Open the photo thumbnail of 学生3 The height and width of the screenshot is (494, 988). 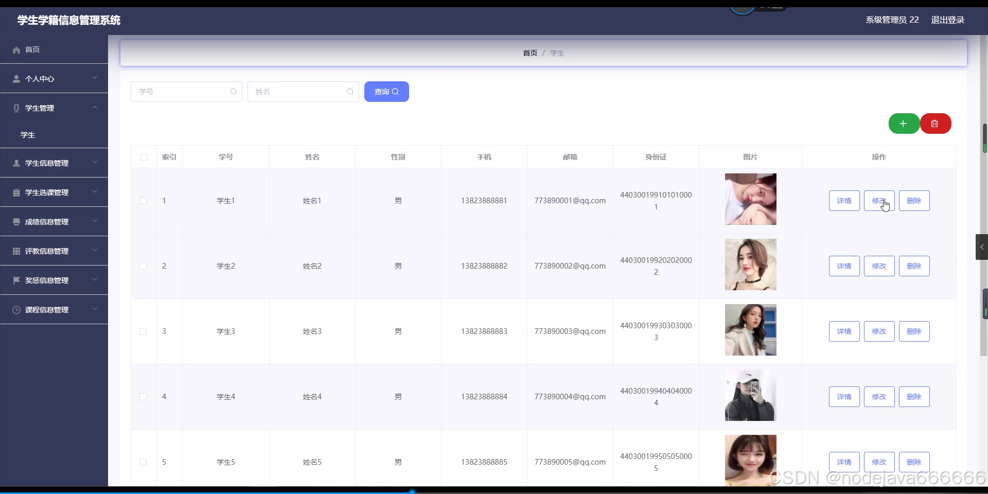pyautogui.click(x=750, y=330)
